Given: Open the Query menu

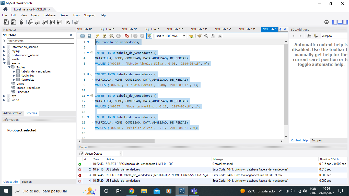Looking at the screenshot, I should [x=35, y=15].
